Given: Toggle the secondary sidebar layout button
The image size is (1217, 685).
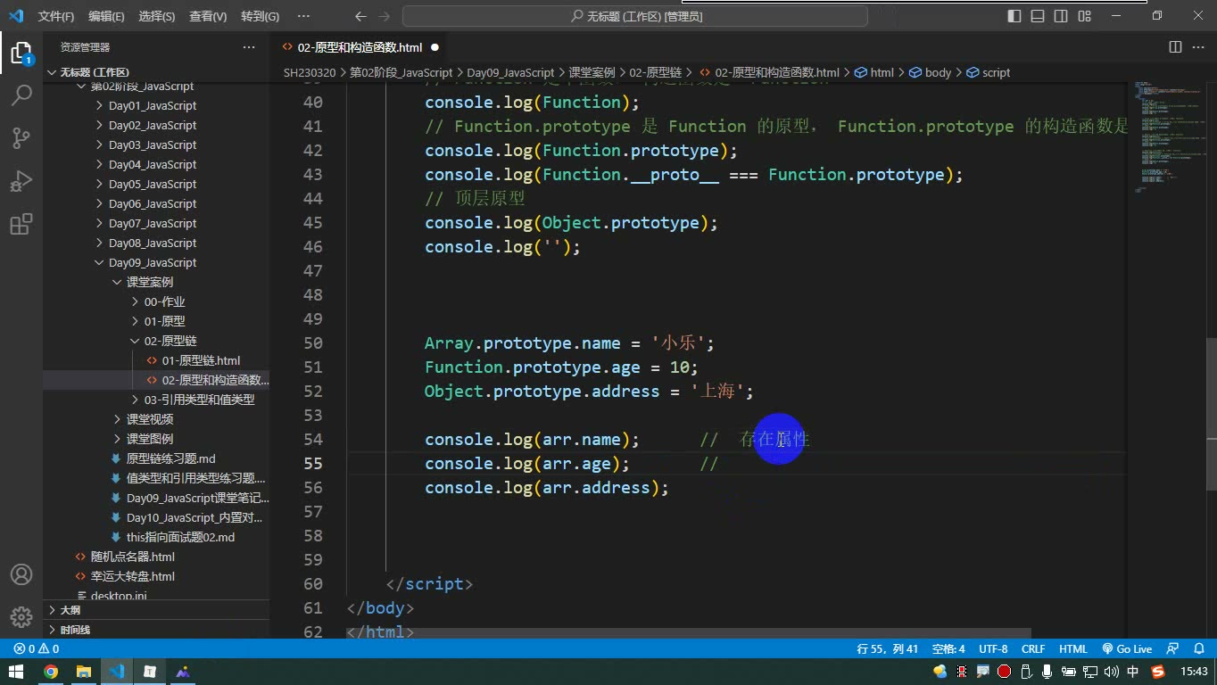Looking at the screenshot, I should click(x=1061, y=16).
